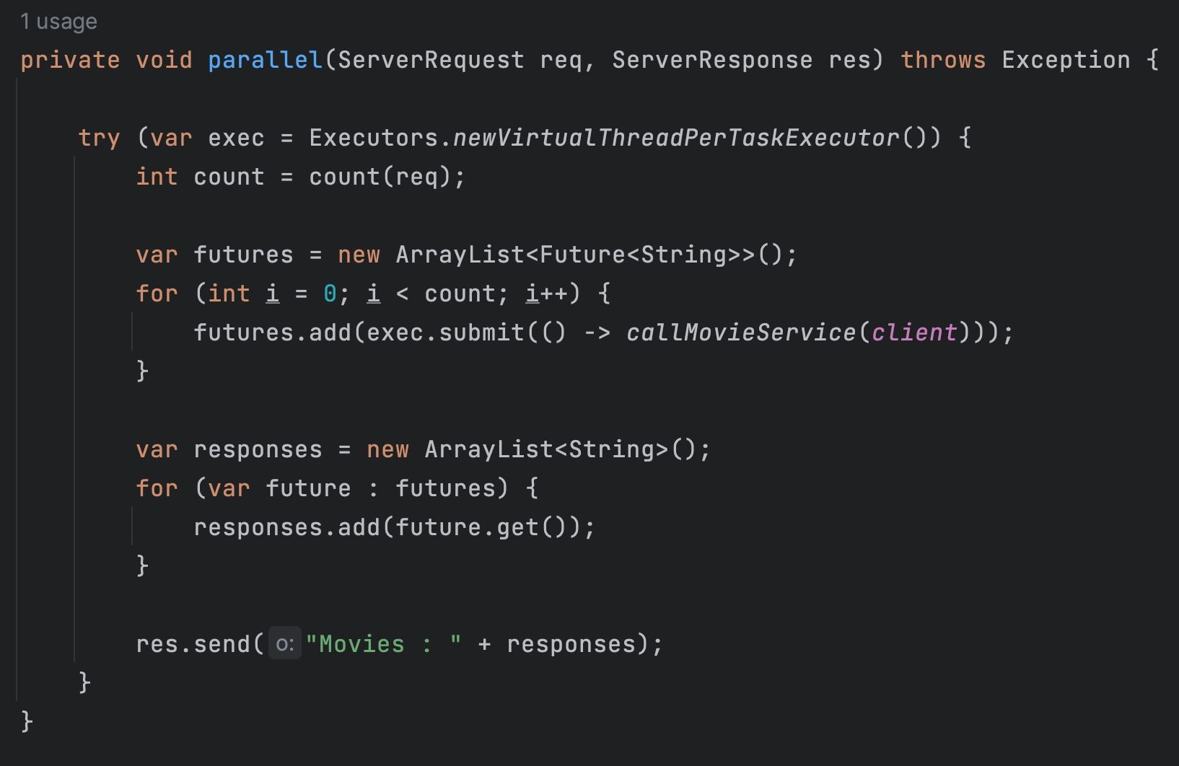Image resolution: width=1179 pixels, height=766 pixels.
Task: Click the "o:" parameter hint in res.send
Action: coord(285,644)
